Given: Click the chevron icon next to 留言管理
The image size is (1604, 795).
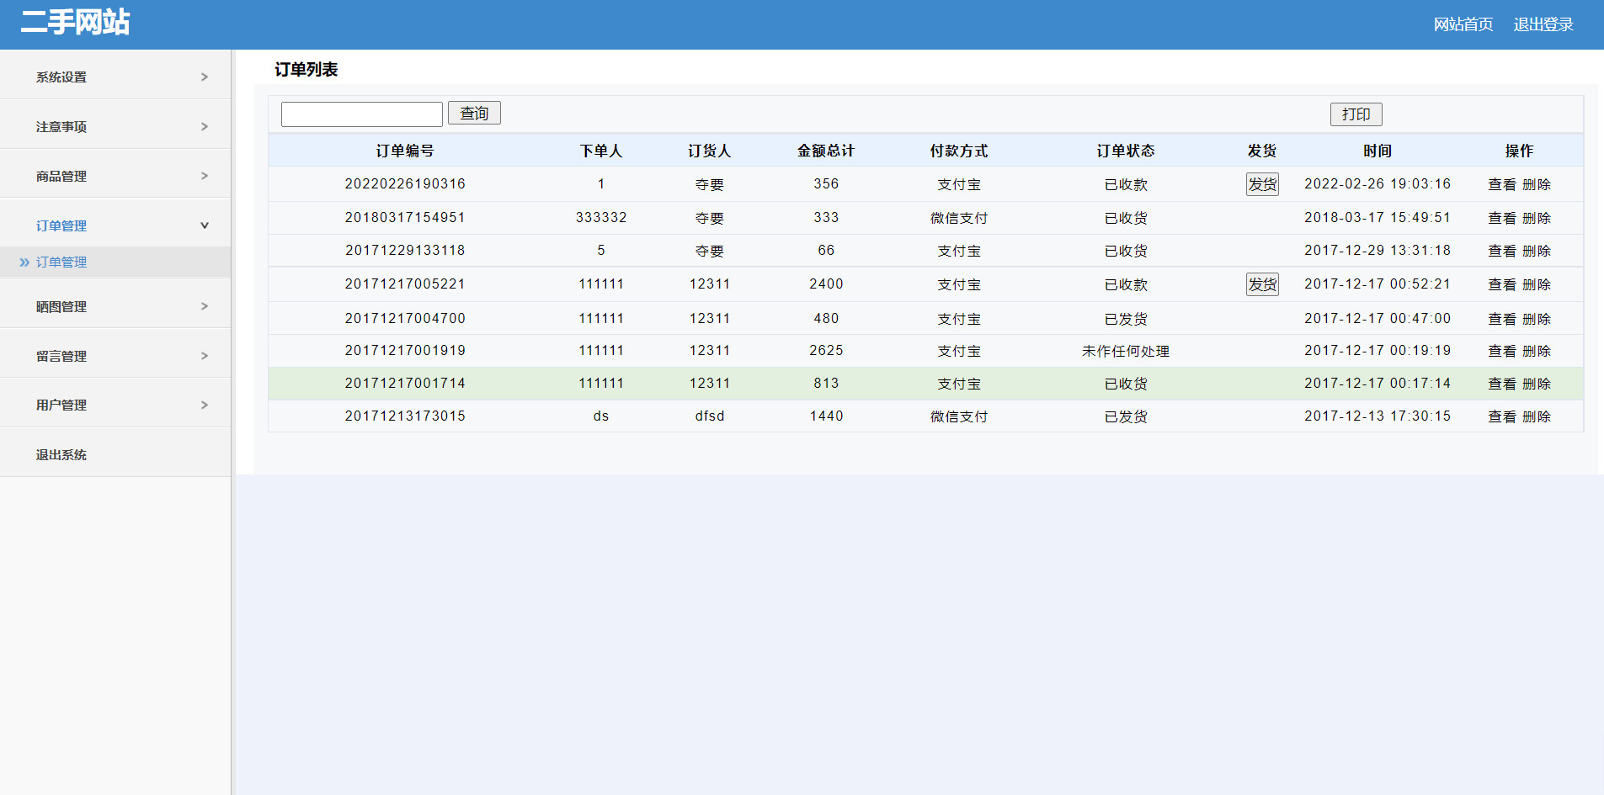Looking at the screenshot, I should coord(204,356).
